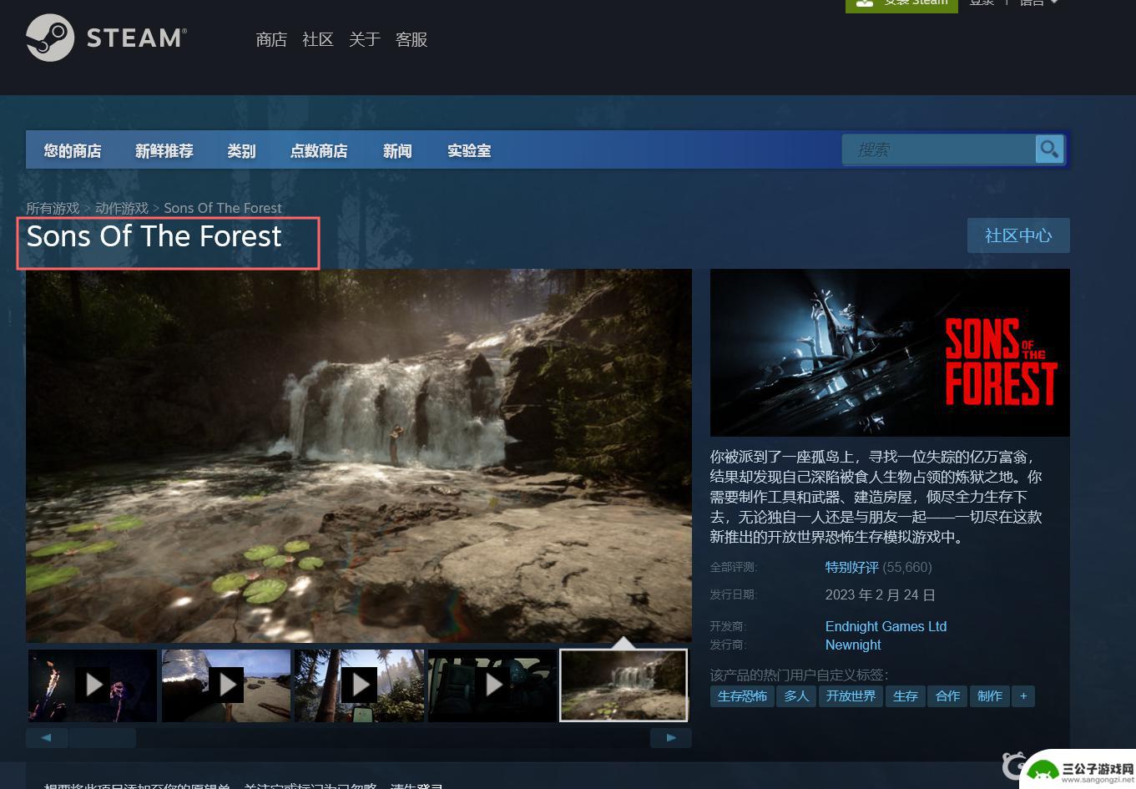Open the 客服 header link
Screen dimensions: 1136x789
click(x=411, y=39)
